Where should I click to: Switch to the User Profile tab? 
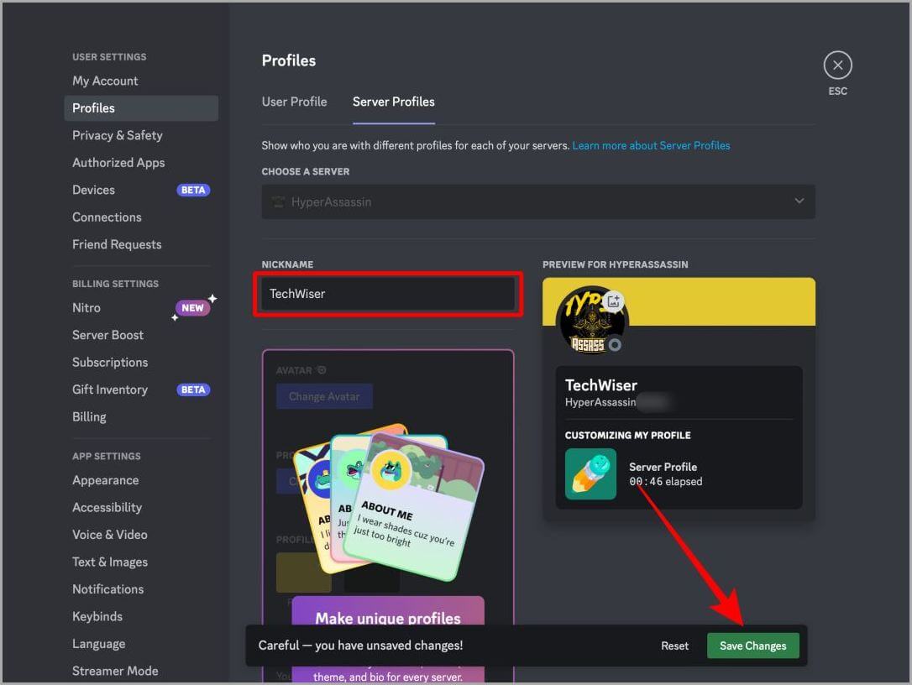tap(294, 102)
